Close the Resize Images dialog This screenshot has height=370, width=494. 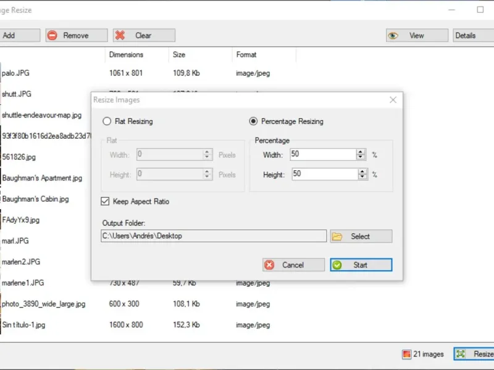click(x=393, y=100)
